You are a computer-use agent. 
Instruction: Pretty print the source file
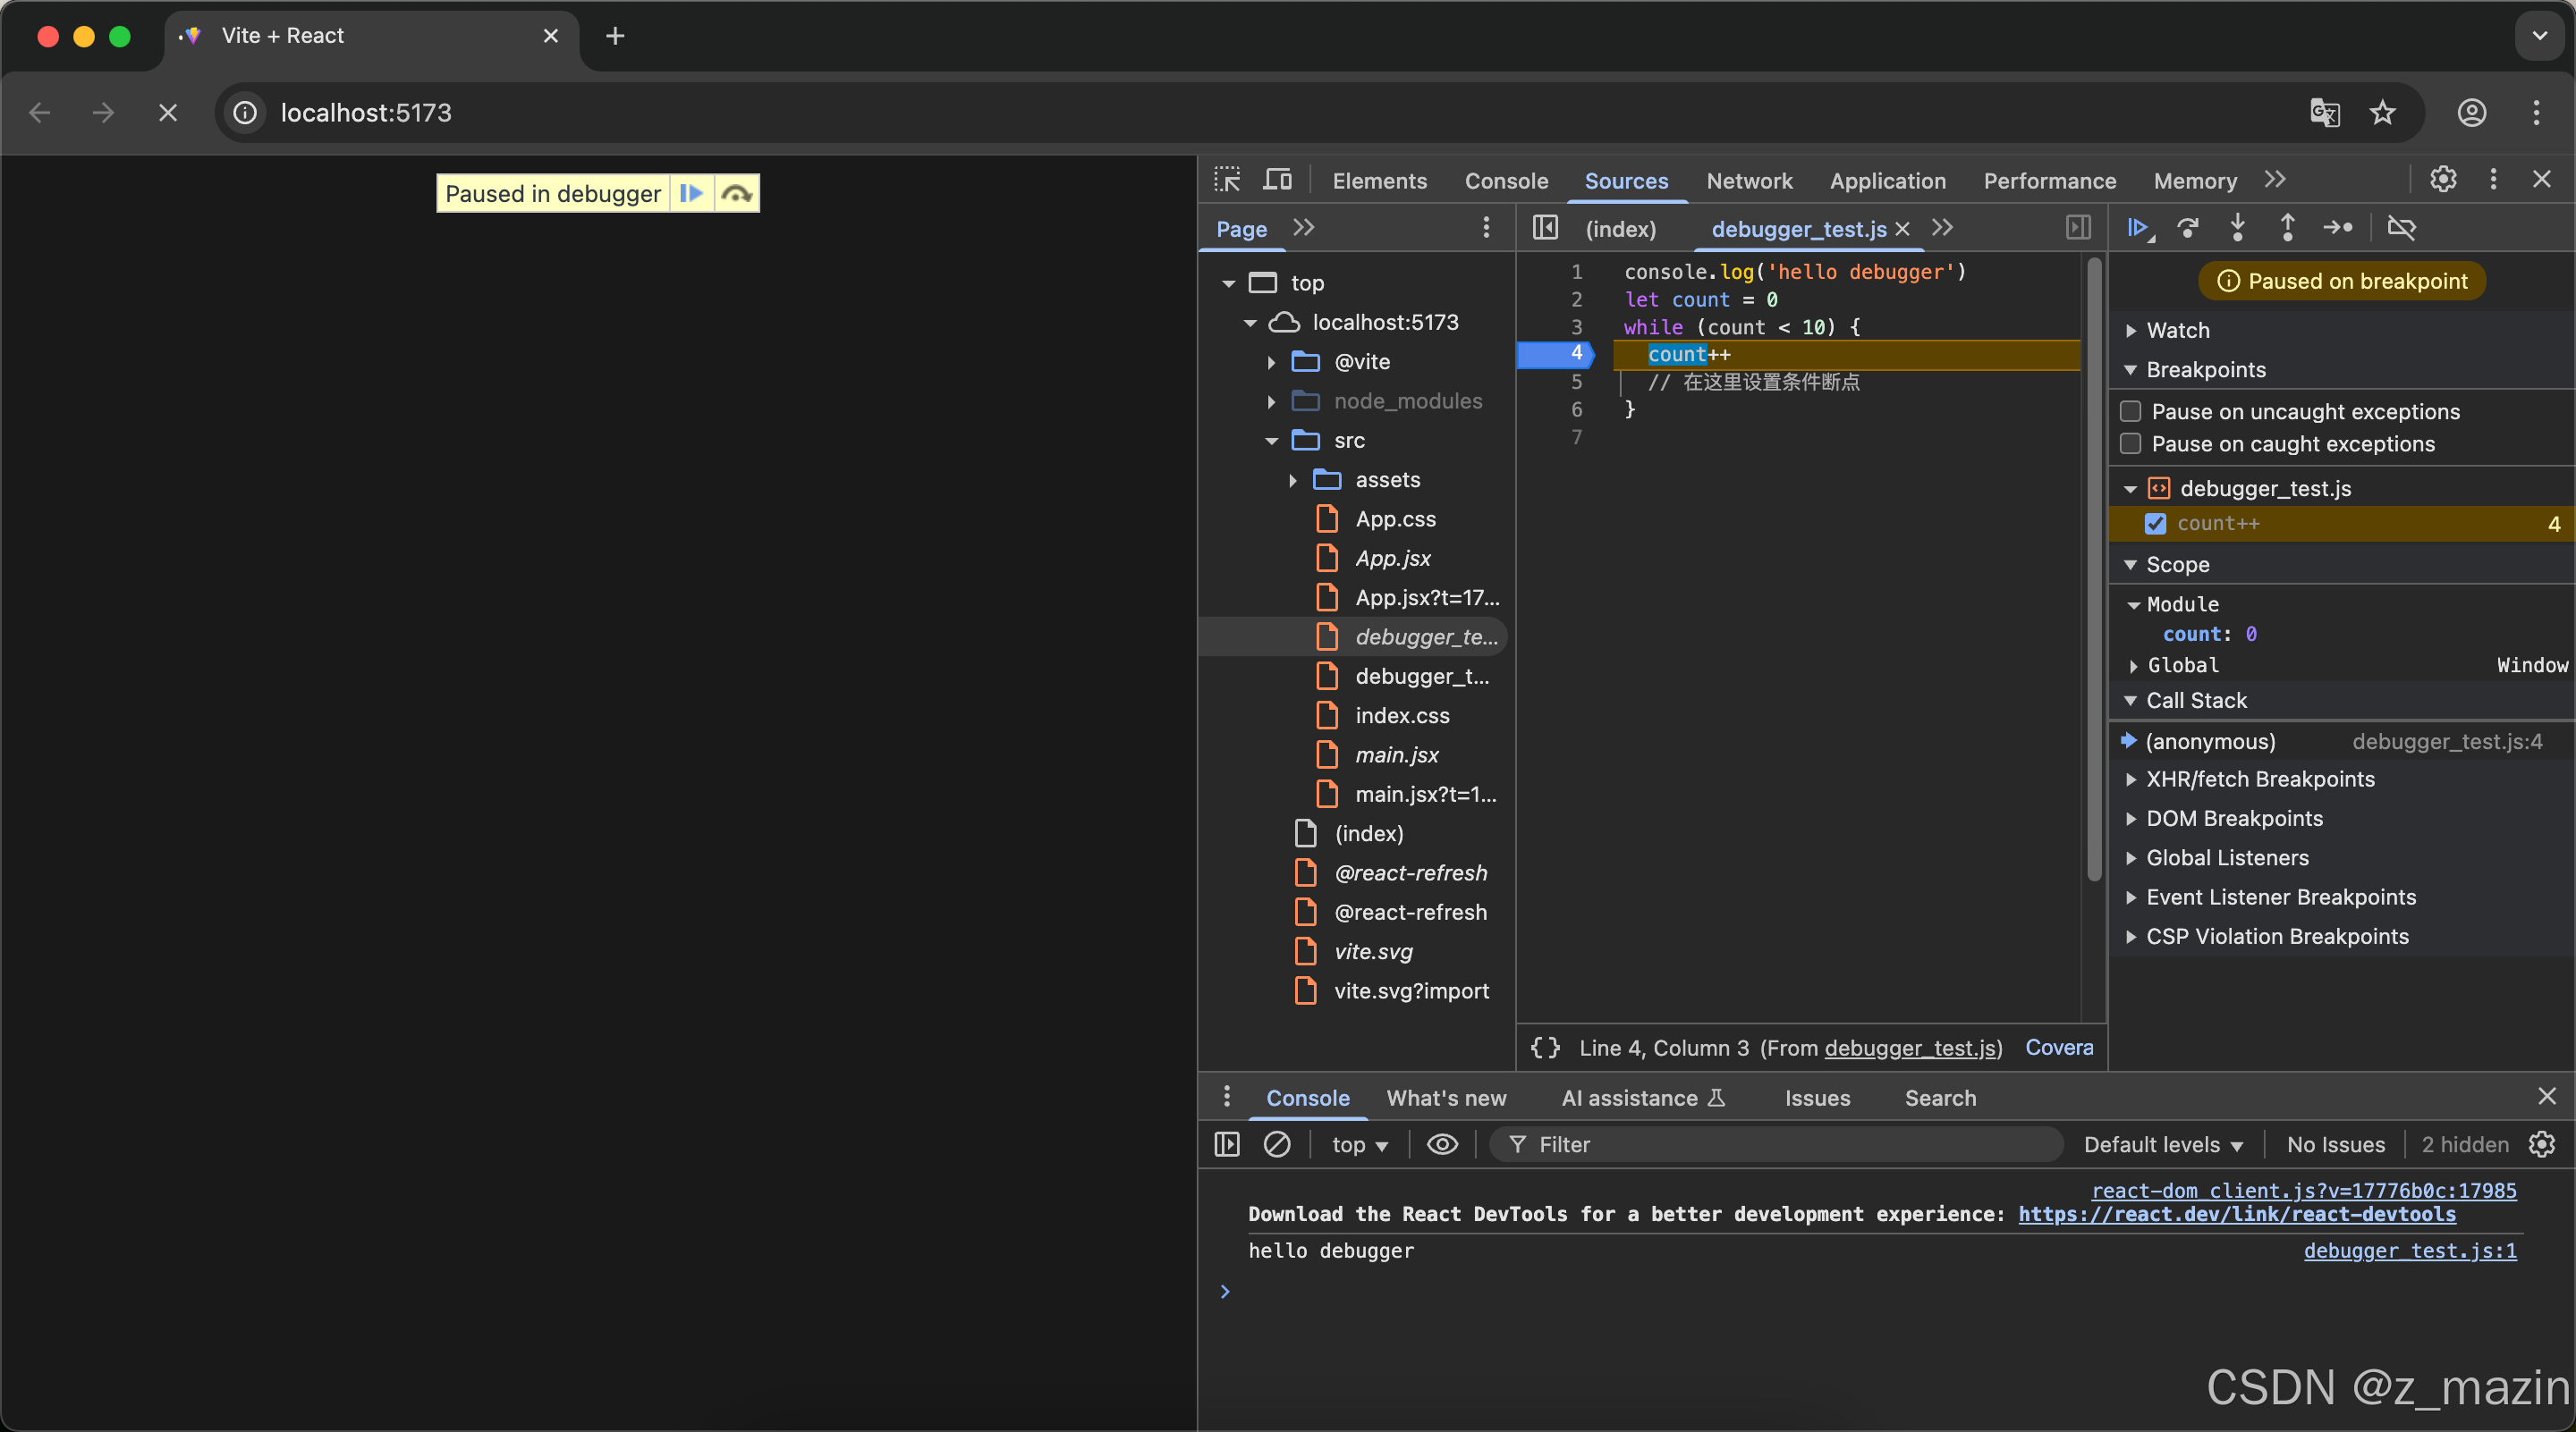click(1545, 1048)
